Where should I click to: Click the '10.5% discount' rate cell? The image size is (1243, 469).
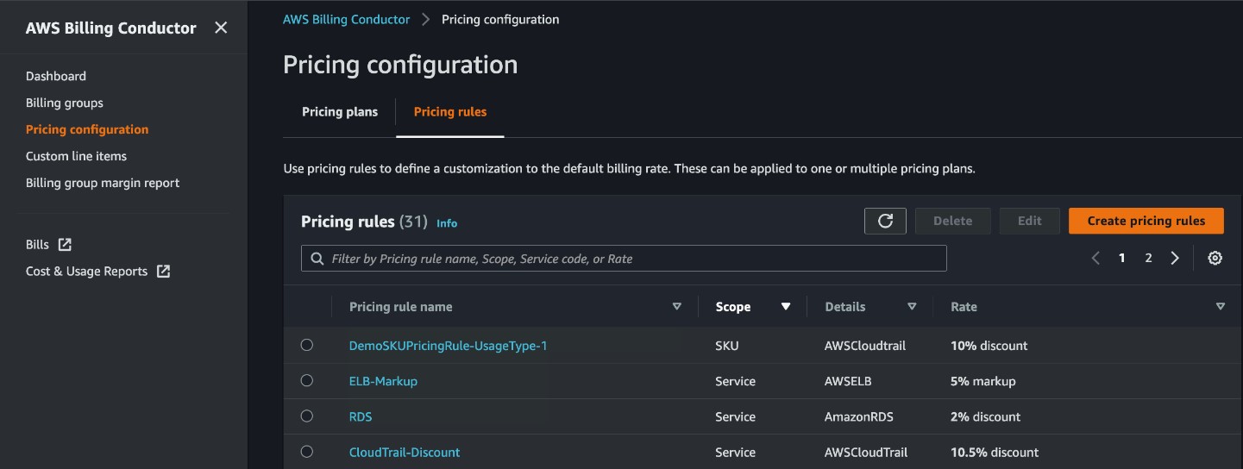click(x=995, y=452)
